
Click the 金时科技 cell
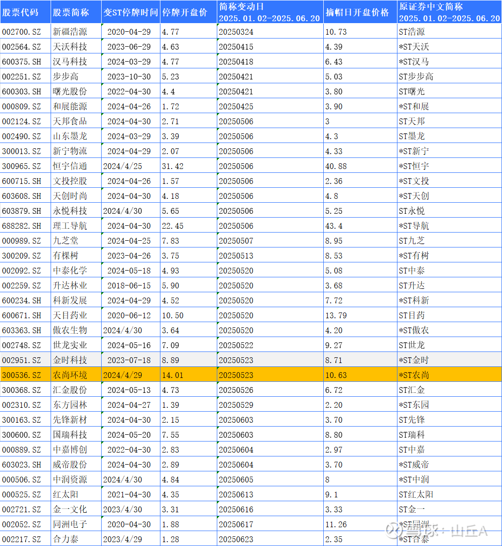[76, 360]
